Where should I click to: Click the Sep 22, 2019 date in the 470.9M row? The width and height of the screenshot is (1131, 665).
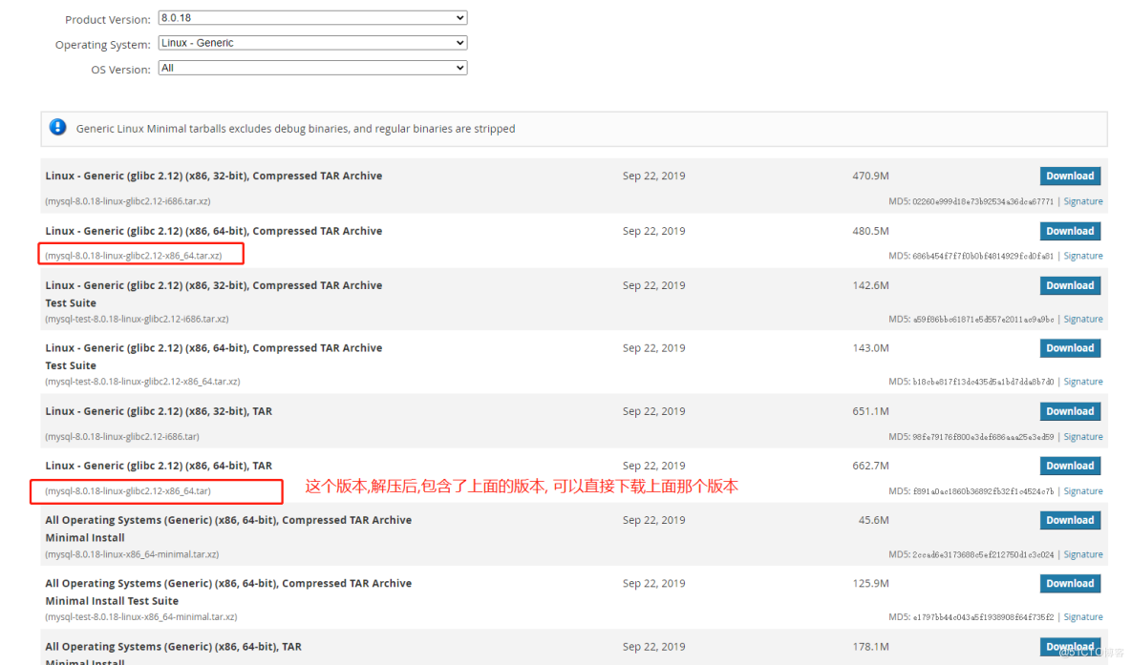tap(654, 176)
